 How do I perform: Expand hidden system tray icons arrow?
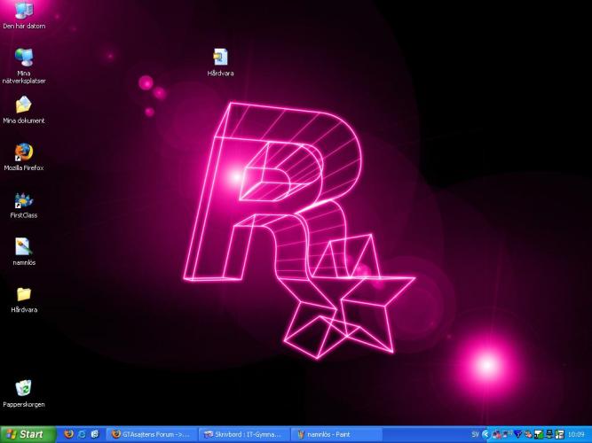[x=485, y=434]
